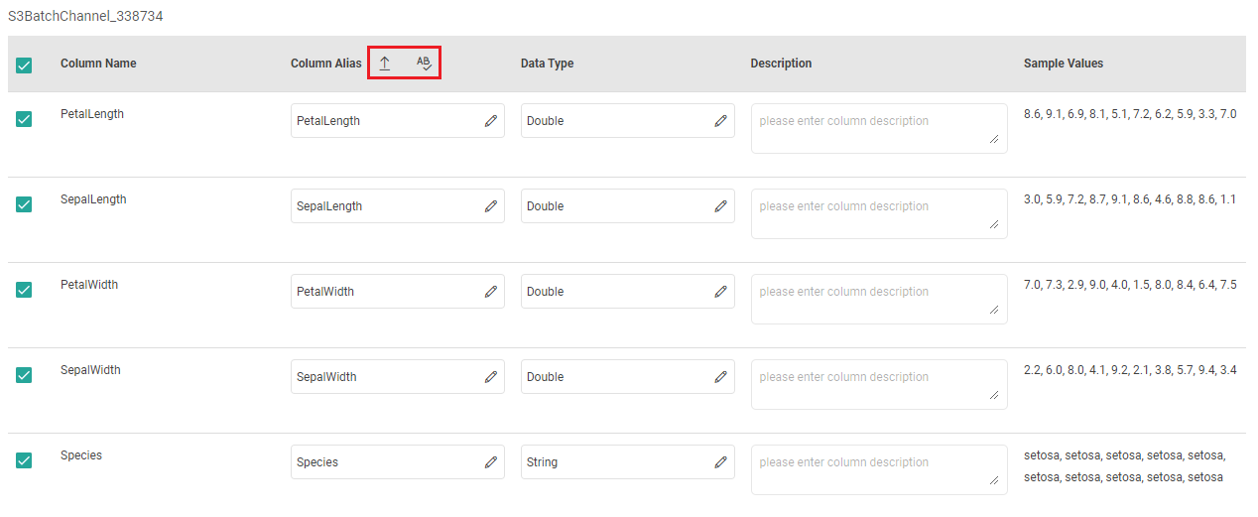Viewport: 1258px width, 517px height.
Task: Click pencil icon in SepalWidth alias field
Action: pos(491,377)
